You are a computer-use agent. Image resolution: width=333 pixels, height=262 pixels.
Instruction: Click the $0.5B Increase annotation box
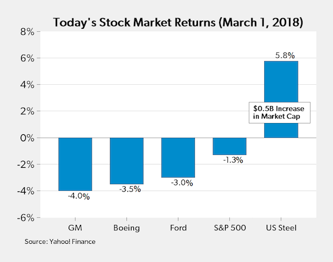(x=280, y=112)
